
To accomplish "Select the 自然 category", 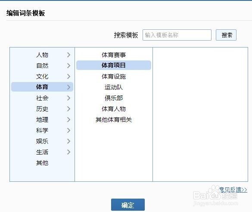I will coord(42,66).
